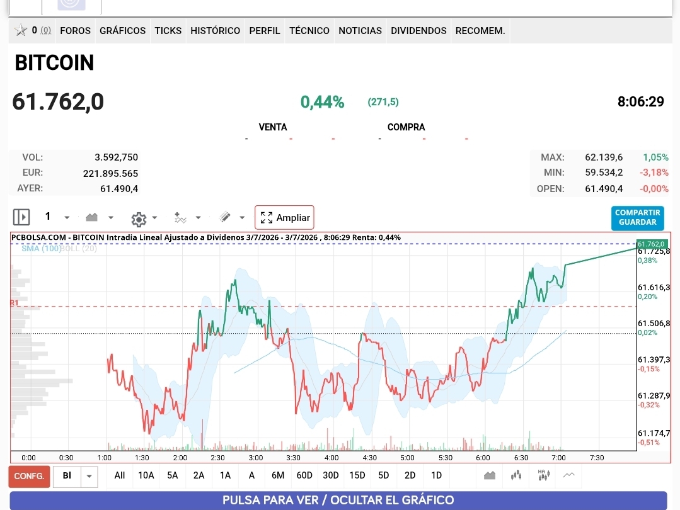This screenshot has height=510, width=680.
Task: Click the area chart type icon
Action: pos(91,217)
